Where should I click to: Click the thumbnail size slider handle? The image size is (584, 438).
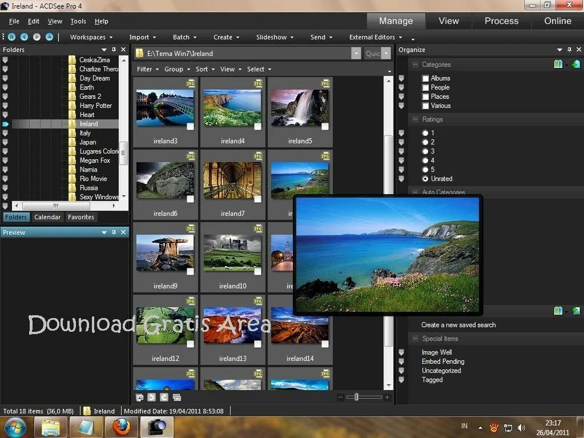coord(356,397)
